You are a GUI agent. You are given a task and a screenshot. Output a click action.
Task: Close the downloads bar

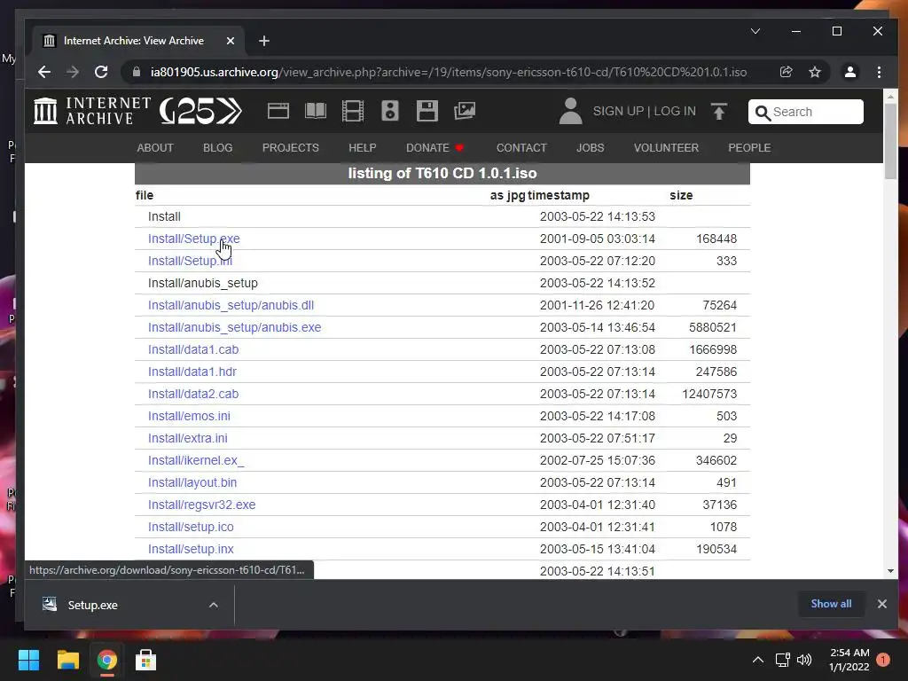(x=882, y=604)
